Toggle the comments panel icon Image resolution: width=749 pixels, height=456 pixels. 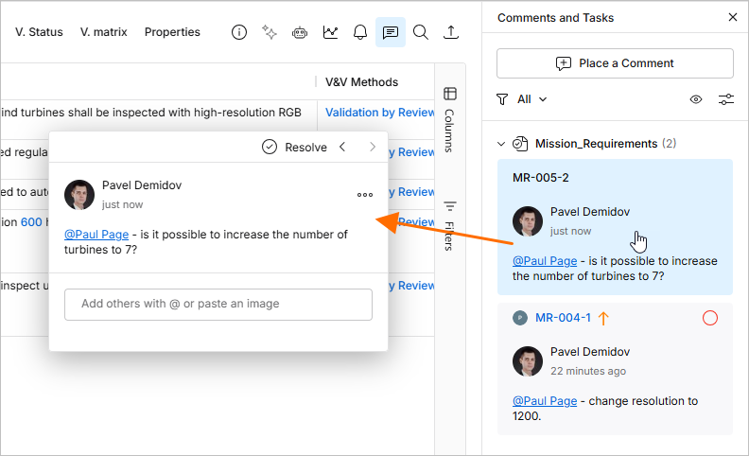pyautogui.click(x=391, y=32)
